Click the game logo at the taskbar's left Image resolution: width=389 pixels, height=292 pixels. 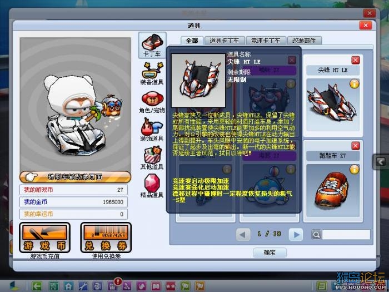15,286
